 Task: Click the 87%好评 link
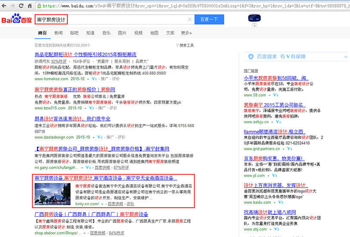[121, 167]
